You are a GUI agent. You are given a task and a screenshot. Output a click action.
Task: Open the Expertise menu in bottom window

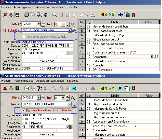73,81
